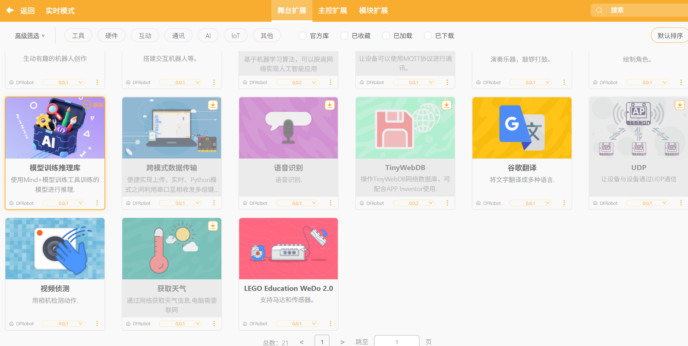Remove the 模型训练推理库 extension
Viewport: 688px width, 346px height.
pos(93,105)
